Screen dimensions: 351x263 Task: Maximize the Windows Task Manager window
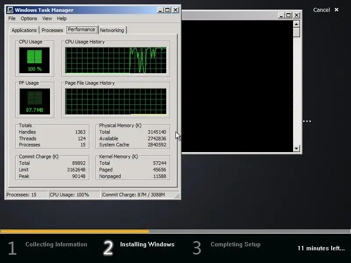(x=168, y=10)
